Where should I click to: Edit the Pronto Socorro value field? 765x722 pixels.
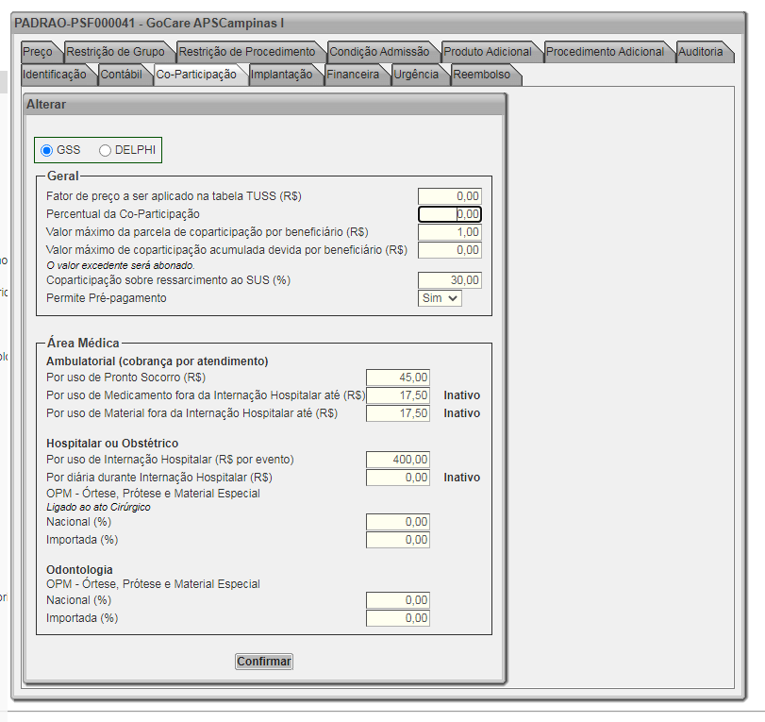click(398, 377)
